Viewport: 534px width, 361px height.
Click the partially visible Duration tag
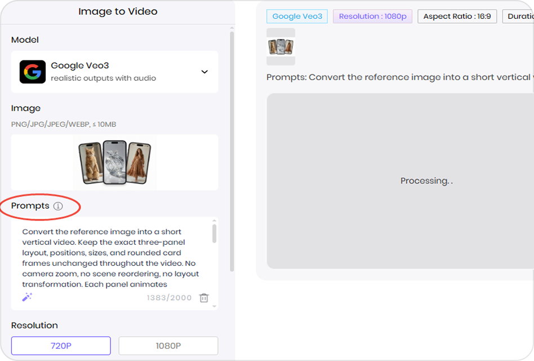click(519, 16)
